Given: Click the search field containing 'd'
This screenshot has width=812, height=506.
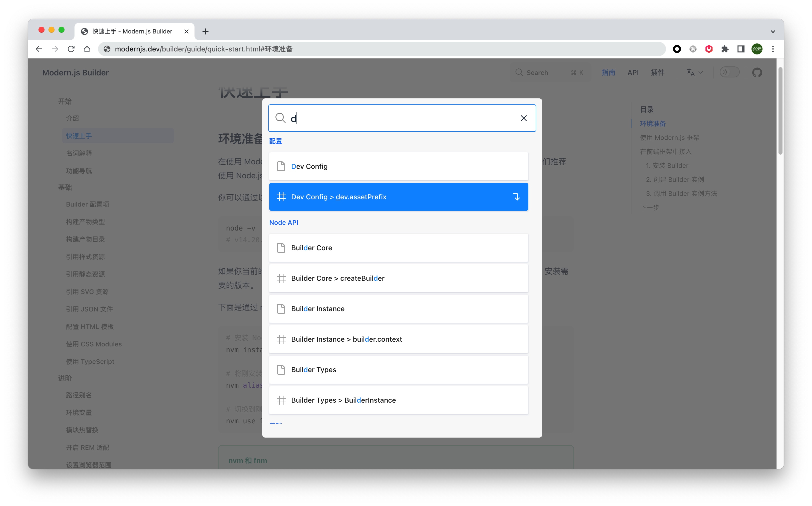Looking at the screenshot, I should 402,118.
